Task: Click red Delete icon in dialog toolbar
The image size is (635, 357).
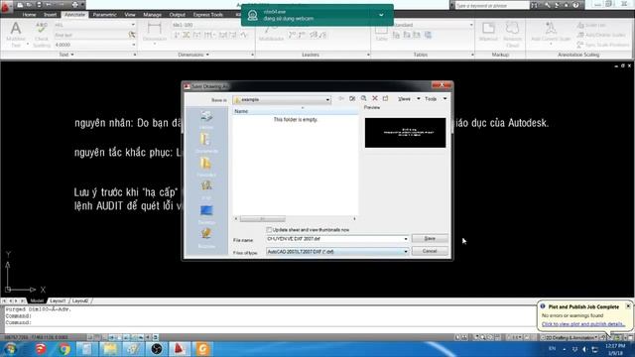Action: coord(375,98)
